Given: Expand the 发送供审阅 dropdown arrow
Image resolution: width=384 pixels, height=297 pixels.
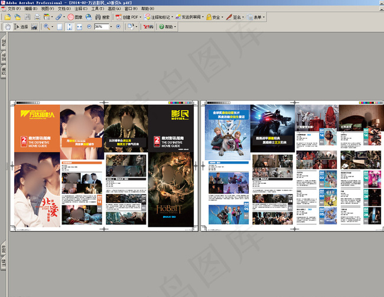Looking at the screenshot, I should click(203, 17).
